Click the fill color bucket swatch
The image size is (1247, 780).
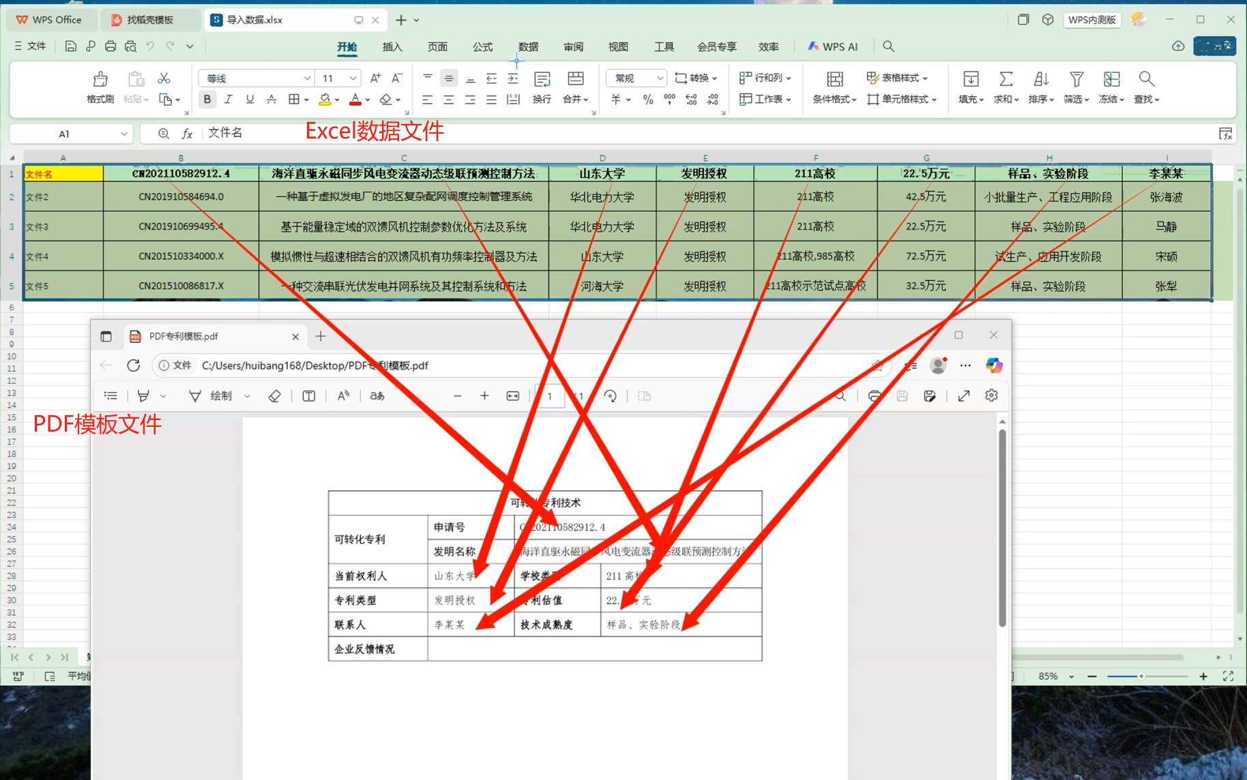tap(325, 100)
